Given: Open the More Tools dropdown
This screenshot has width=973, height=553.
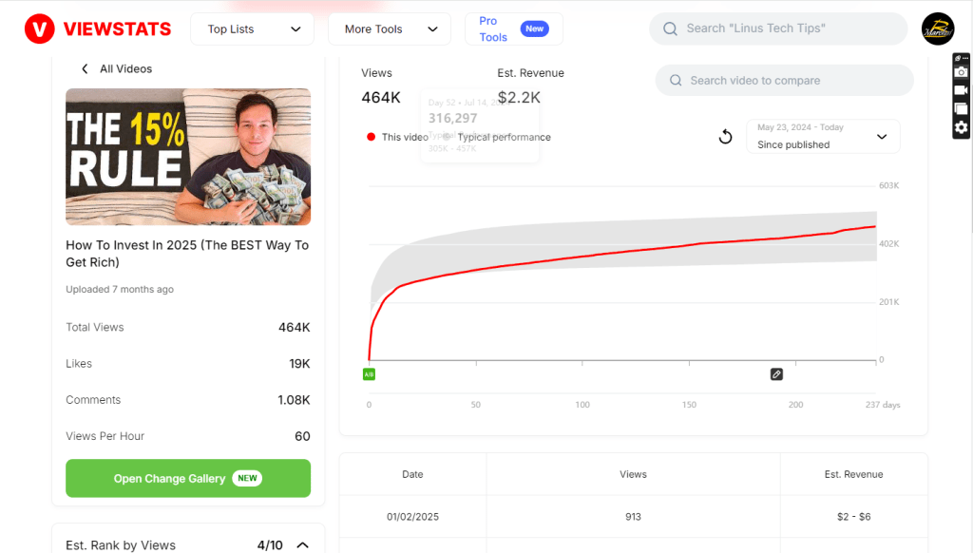Looking at the screenshot, I should tap(389, 29).
